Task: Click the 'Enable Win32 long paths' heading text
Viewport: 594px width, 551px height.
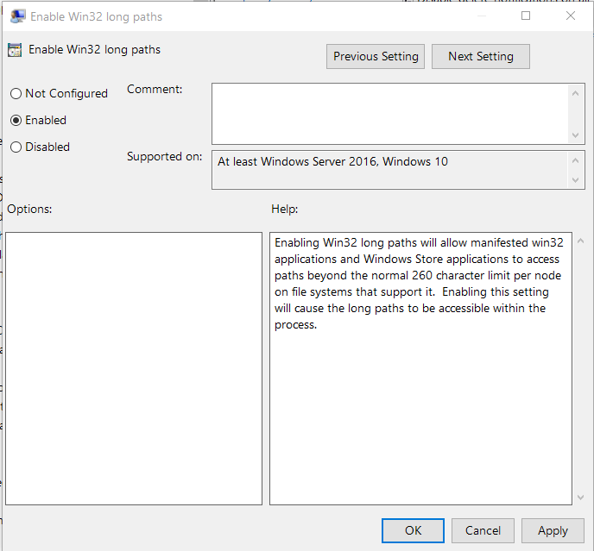Action: tap(95, 49)
